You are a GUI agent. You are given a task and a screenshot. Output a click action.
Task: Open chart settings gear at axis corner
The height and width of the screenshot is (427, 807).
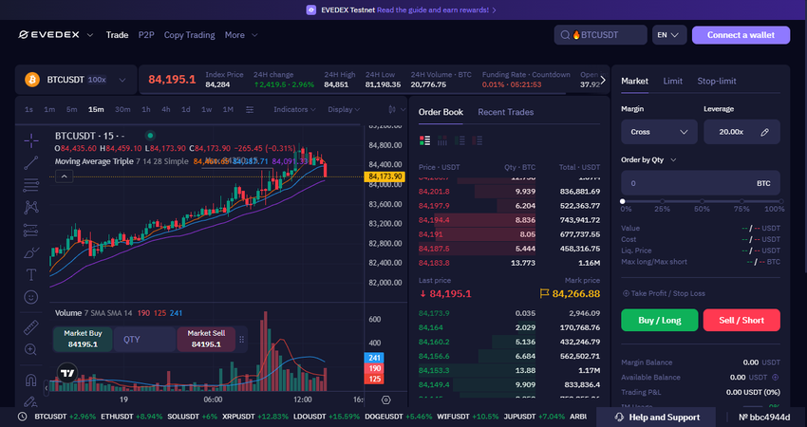point(386,399)
